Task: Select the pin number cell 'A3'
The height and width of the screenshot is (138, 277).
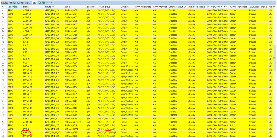Action: [x=3, y=38]
